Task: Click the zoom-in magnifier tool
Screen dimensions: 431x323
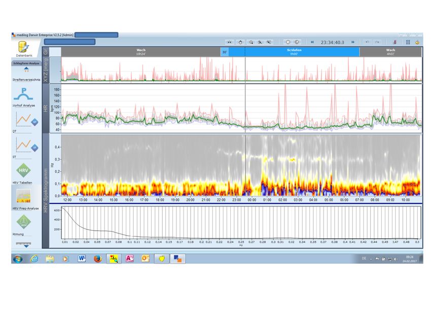Action: 252,42
